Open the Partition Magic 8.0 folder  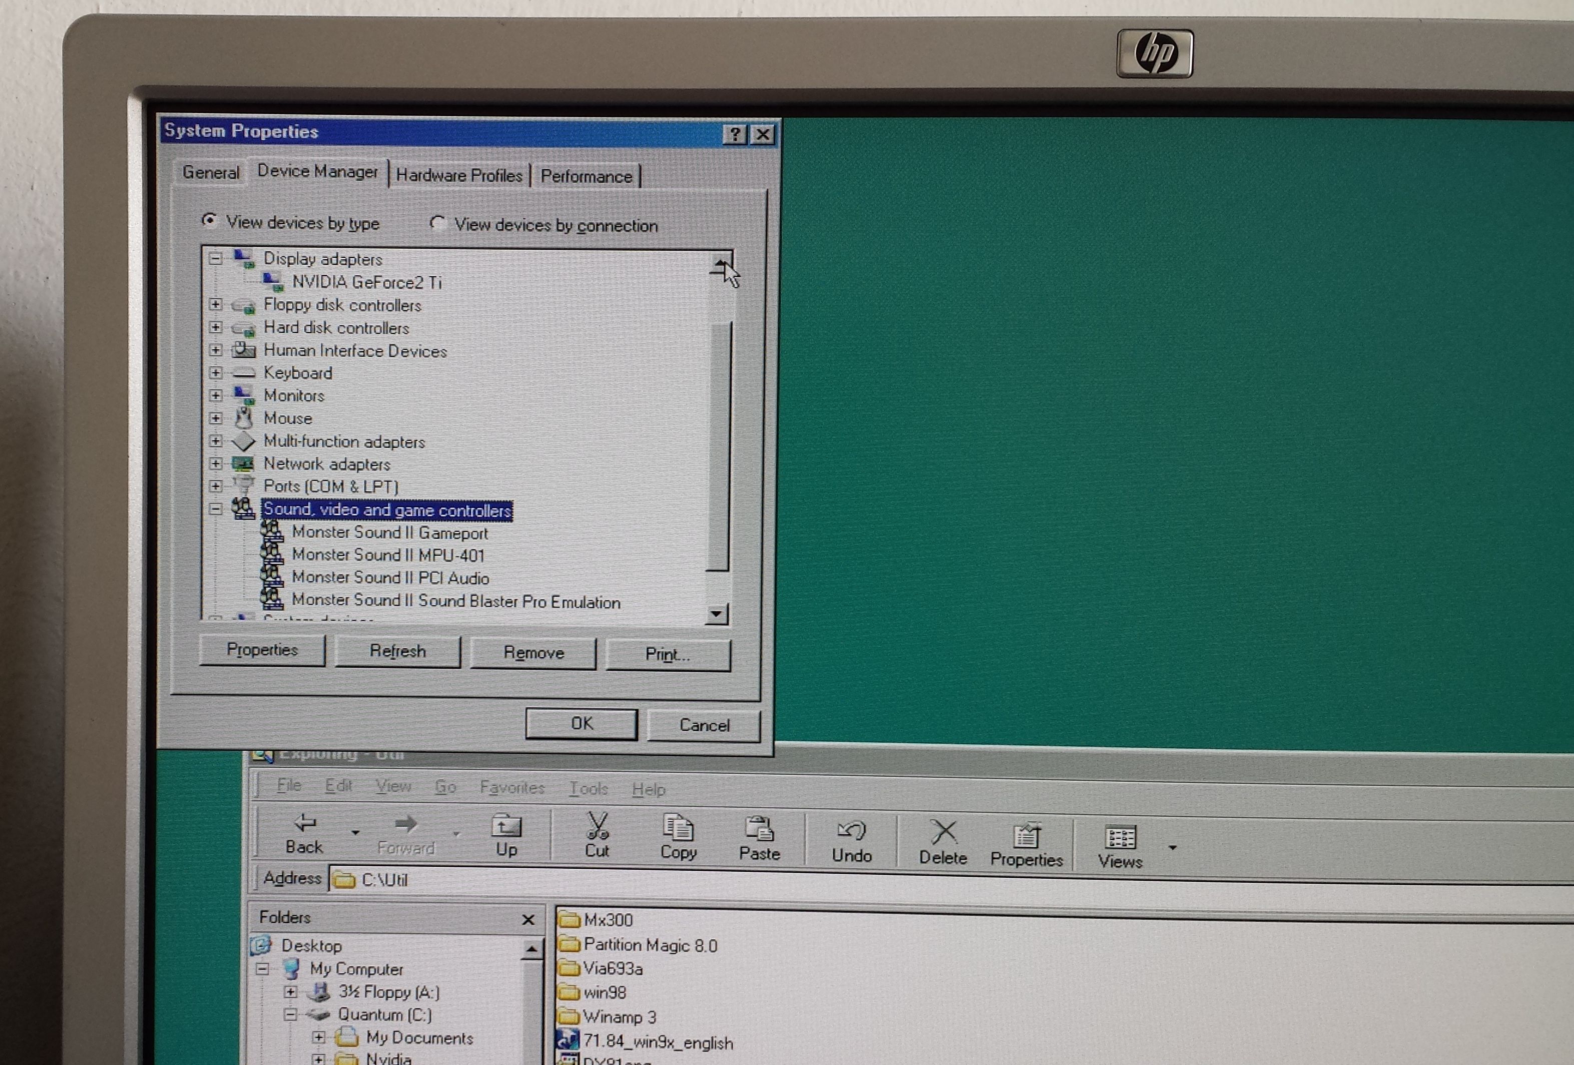637,944
